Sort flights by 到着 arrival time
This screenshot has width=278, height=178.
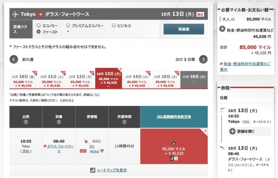pyautogui.click(x=59, y=122)
